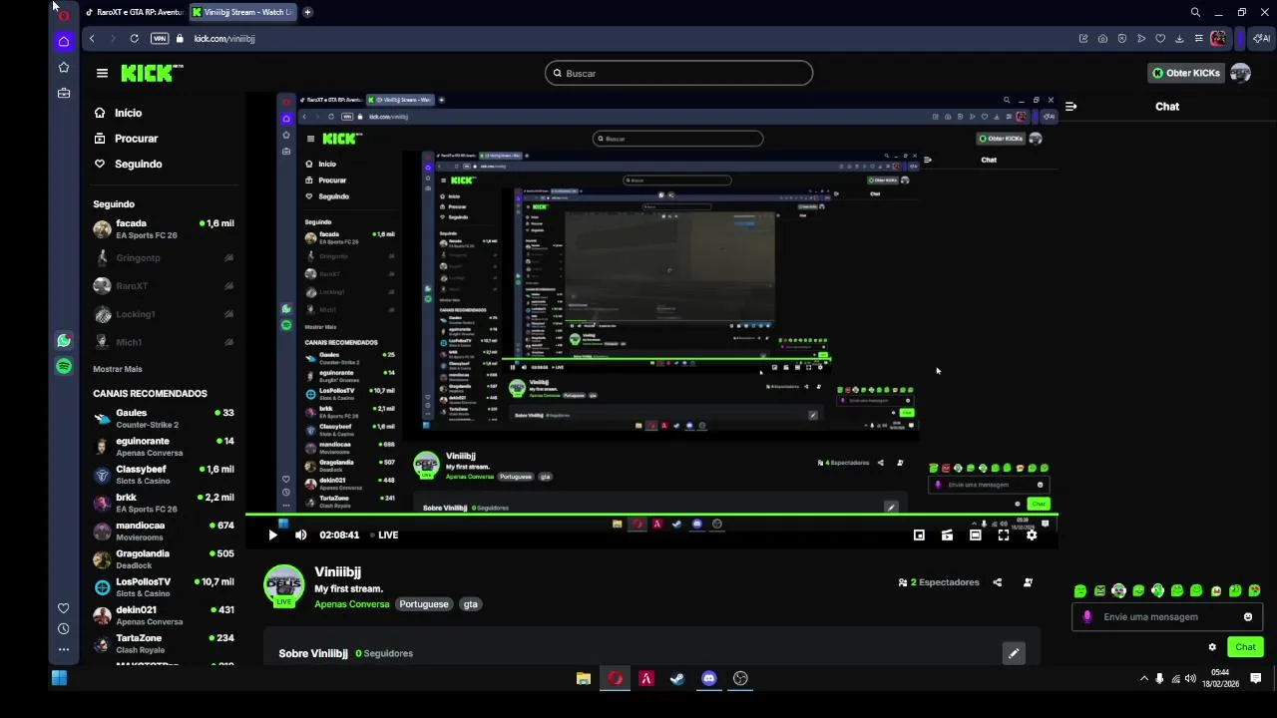Toggle the VPN badge in address bar
The width and height of the screenshot is (1277, 718).
[x=160, y=38]
